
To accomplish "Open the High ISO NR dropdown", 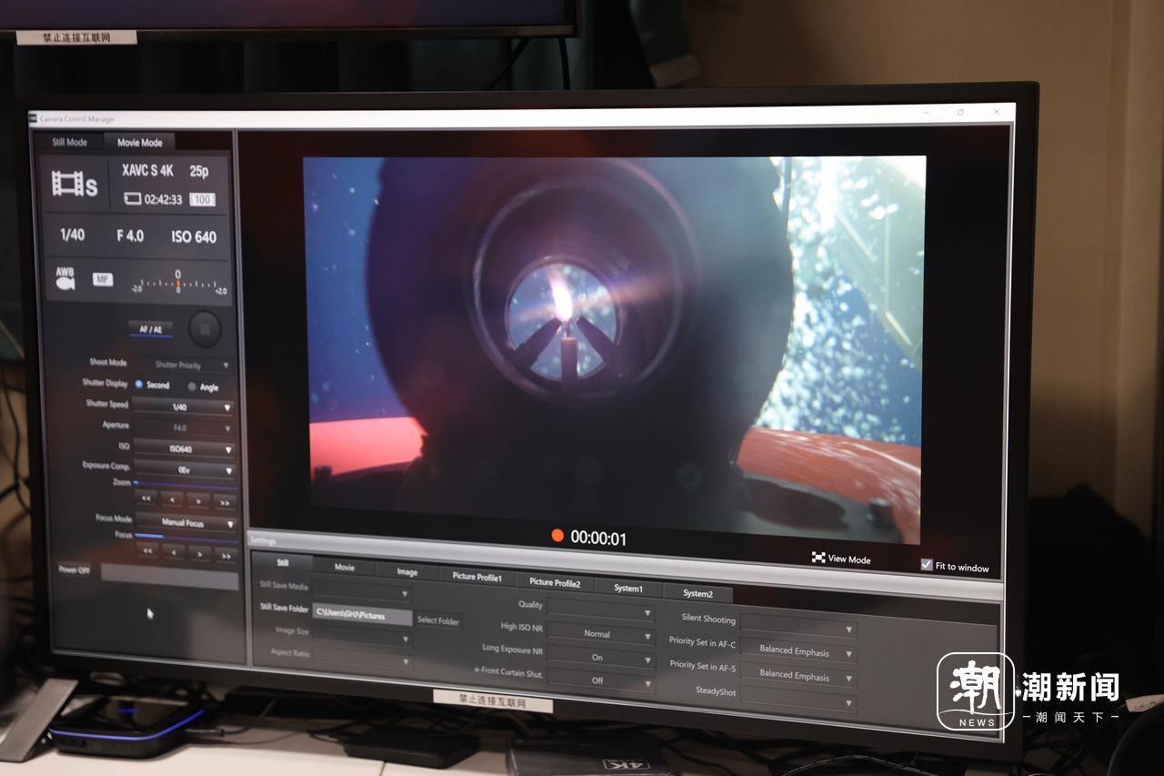I will coord(601,634).
